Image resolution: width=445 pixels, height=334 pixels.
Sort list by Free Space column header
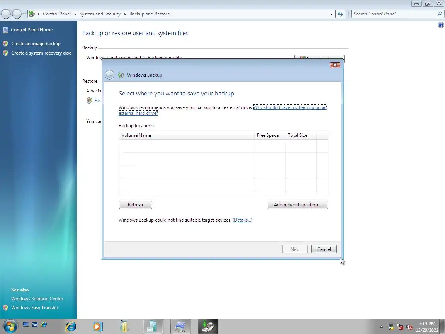(270, 135)
